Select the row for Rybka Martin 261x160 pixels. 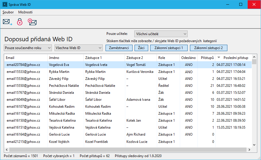click(61, 72)
